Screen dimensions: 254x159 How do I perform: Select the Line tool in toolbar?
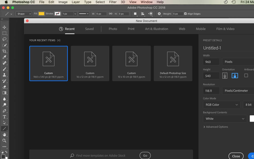click(4, 129)
